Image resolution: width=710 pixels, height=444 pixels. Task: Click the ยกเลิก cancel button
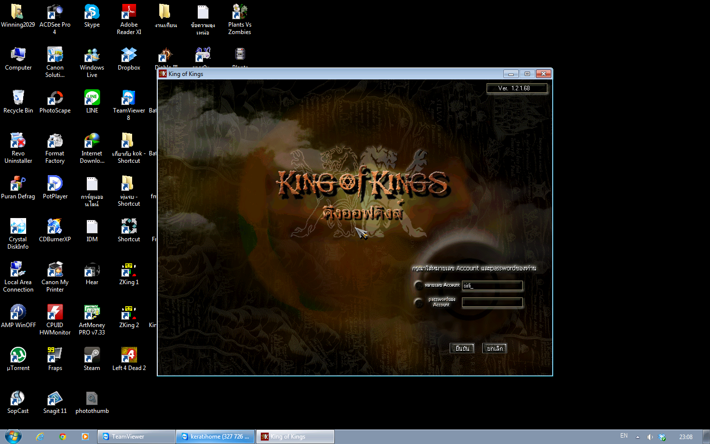(495, 348)
